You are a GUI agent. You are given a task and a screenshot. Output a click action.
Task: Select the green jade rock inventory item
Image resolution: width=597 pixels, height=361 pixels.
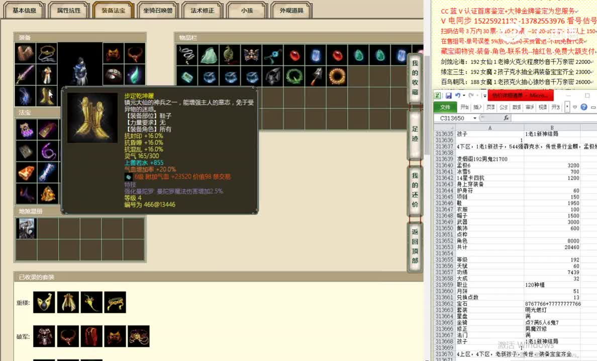point(209,56)
